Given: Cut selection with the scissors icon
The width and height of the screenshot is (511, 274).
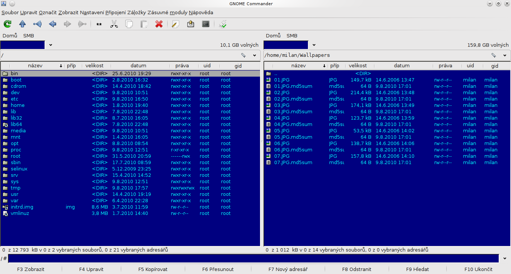Looking at the screenshot, I should click(x=114, y=24).
